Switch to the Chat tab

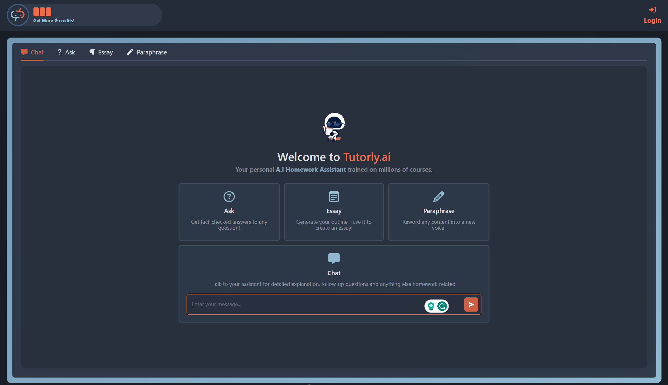click(33, 52)
